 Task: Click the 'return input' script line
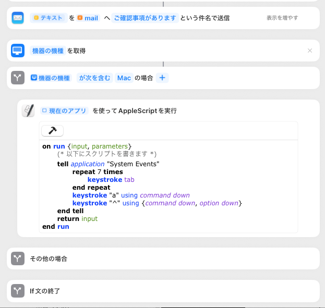click(x=77, y=219)
